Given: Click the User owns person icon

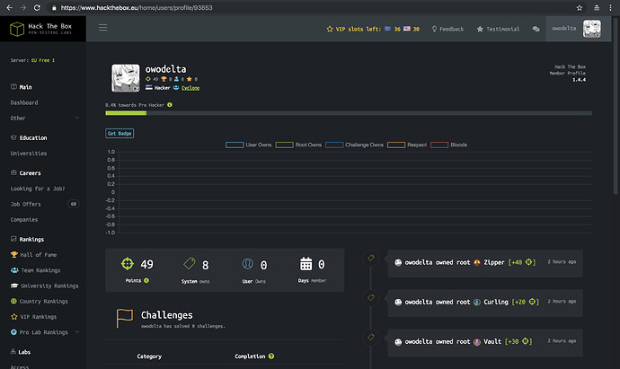Looking at the screenshot, I should click(247, 264).
